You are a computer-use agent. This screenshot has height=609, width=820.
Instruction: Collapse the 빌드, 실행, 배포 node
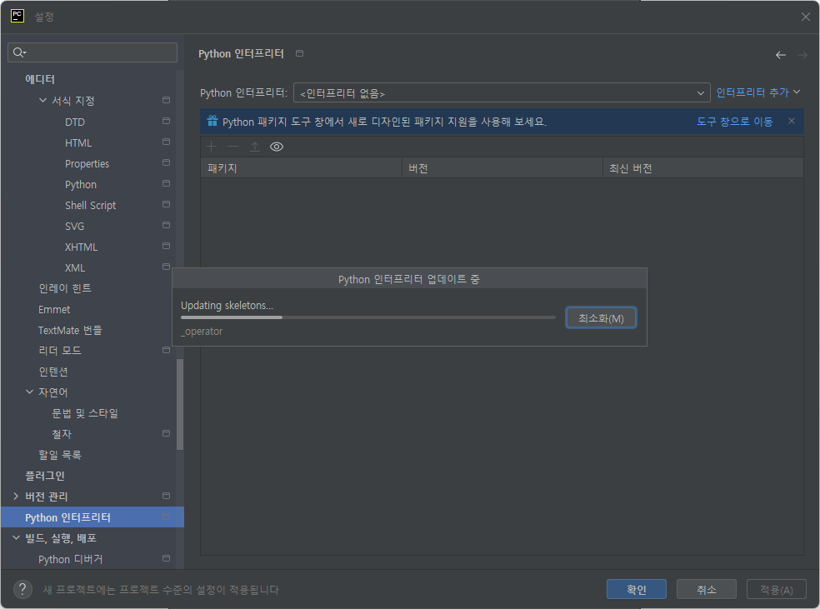pyautogui.click(x=16, y=537)
